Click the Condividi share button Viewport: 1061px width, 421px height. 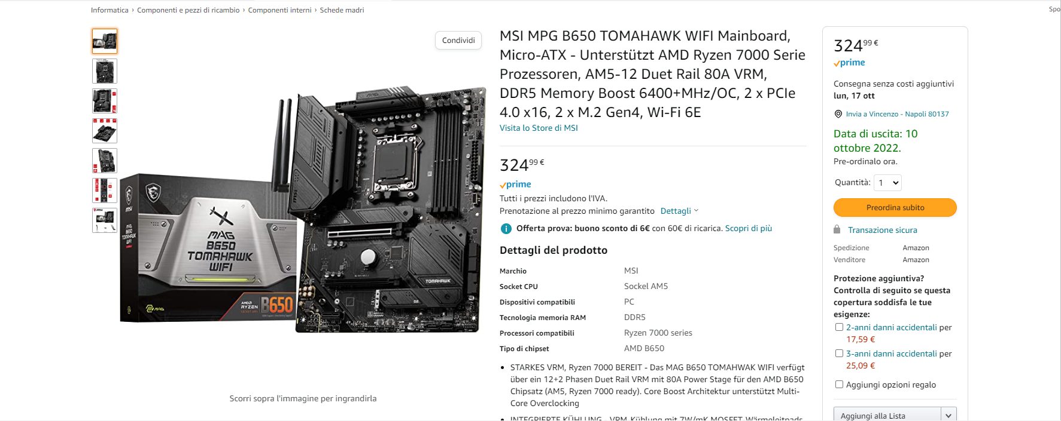(x=458, y=41)
